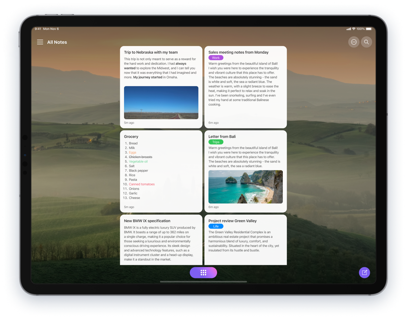Open Trip to Nebraska with my team note
This screenshot has height=318, width=406.
pos(151,52)
